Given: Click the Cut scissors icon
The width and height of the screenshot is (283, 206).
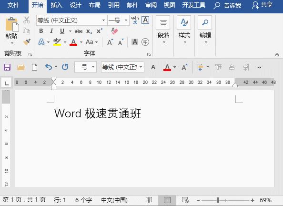Looking at the screenshot, I should (x=27, y=20).
